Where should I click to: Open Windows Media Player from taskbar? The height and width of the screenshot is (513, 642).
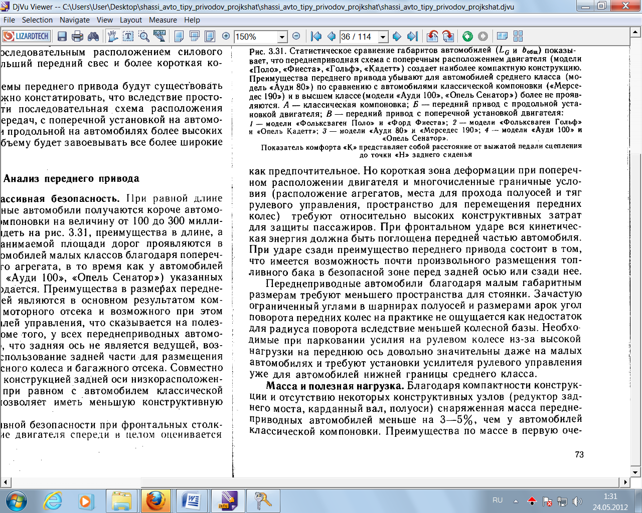[x=85, y=500]
